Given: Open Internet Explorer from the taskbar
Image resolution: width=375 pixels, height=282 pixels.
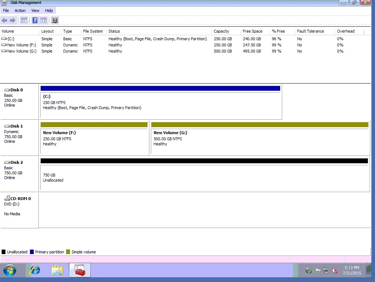Looking at the screenshot, I should pyautogui.click(x=35, y=270).
